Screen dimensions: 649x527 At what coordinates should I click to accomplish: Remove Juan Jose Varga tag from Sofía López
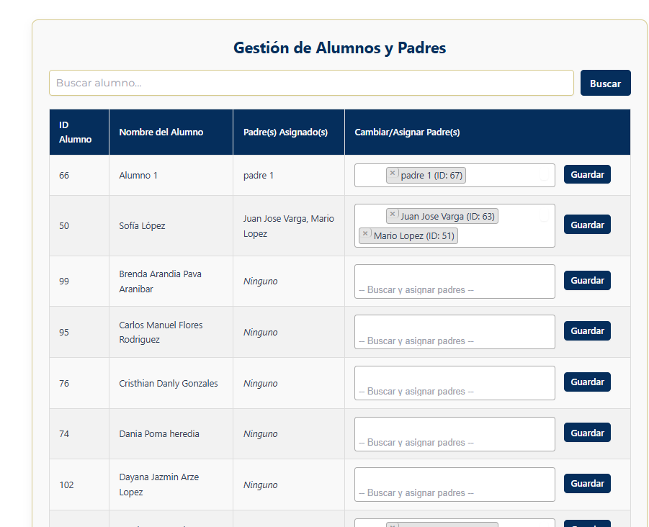tap(393, 215)
